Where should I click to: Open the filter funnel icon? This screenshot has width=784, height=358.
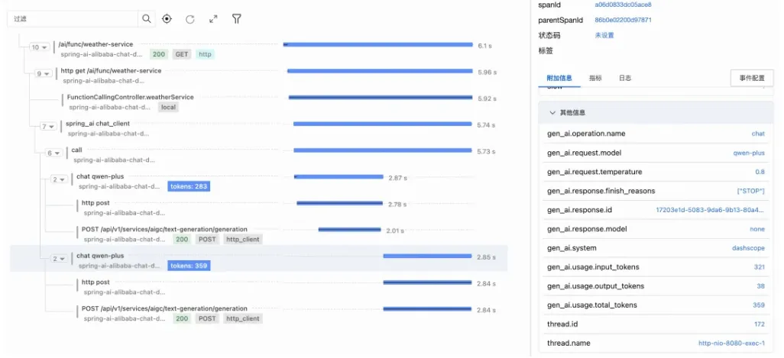(x=237, y=19)
